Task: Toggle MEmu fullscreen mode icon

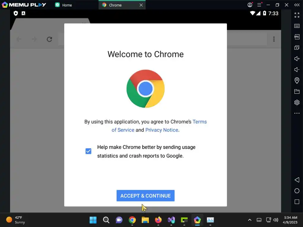Action: tap(297, 15)
